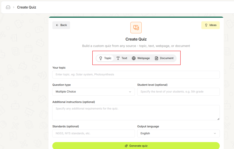Focus the Your topic input field
Image resolution: width=234 pixels, height=149 pixels.
pos(136,75)
